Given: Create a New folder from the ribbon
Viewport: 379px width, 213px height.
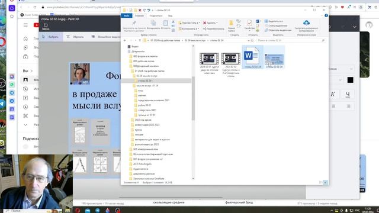Looking at the screenshot, I should click(232, 26).
